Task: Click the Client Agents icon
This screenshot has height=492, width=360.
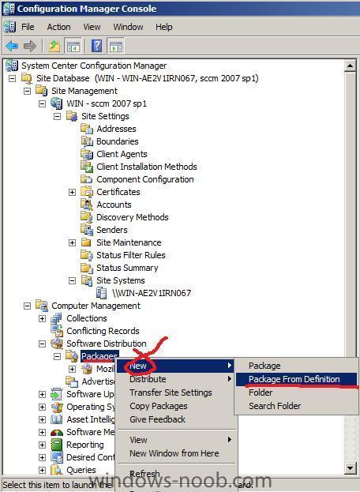Action: [87, 154]
